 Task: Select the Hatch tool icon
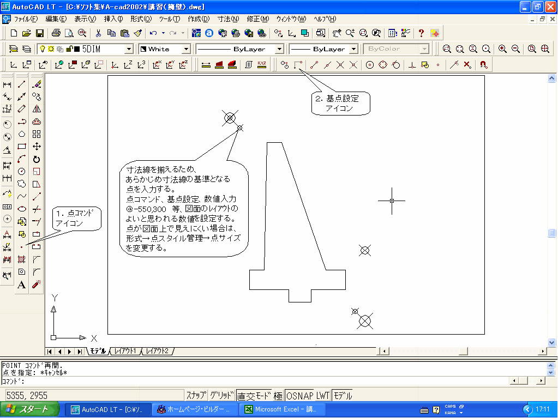[22, 259]
